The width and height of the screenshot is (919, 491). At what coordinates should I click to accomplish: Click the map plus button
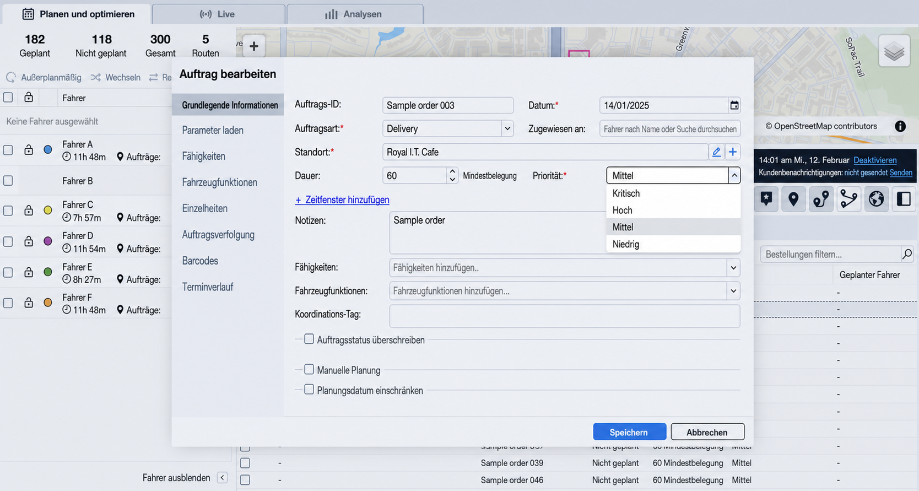pos(254,46)
